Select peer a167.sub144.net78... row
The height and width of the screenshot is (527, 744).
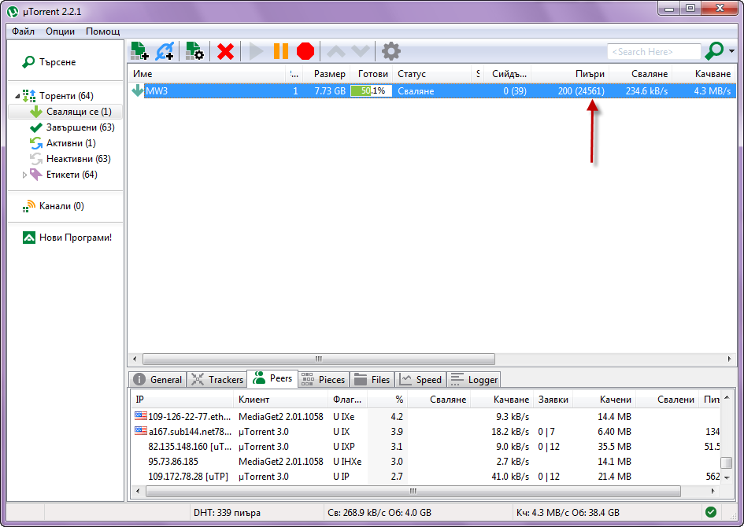(426, 432)
